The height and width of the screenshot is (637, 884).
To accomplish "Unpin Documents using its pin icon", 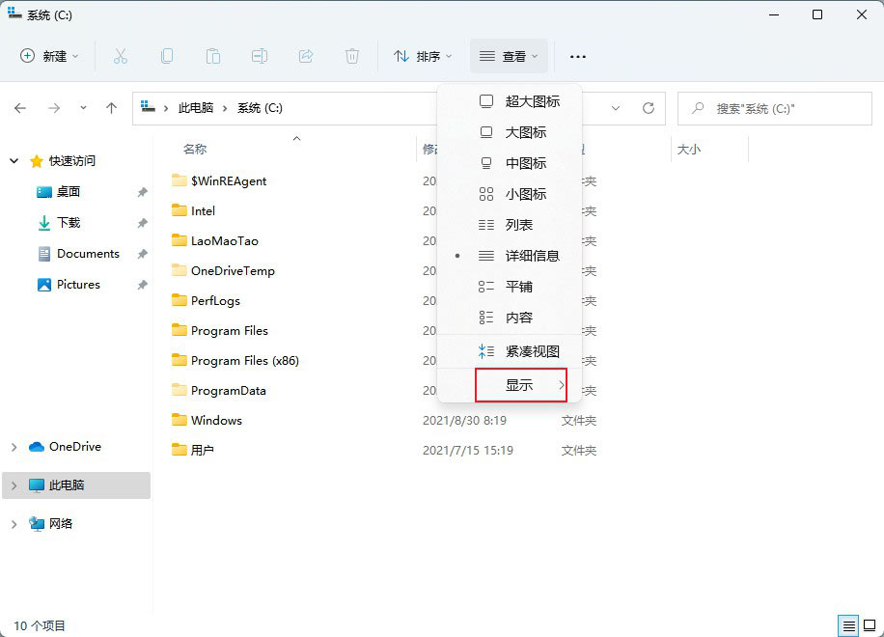I will pyautogui.click(x=142, y=254).
